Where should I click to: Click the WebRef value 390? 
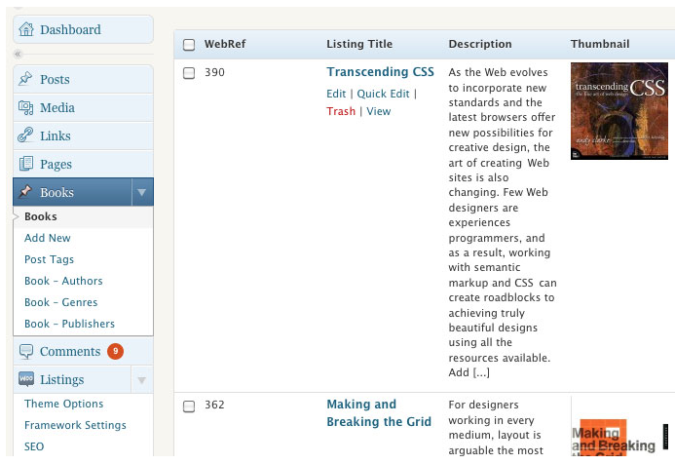click(214, 72)
